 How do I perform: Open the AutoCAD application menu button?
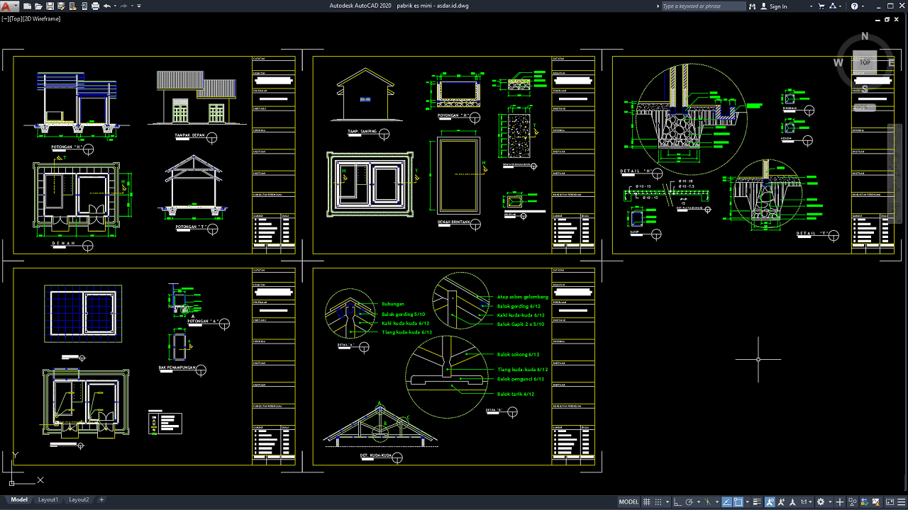pos(9,6)
